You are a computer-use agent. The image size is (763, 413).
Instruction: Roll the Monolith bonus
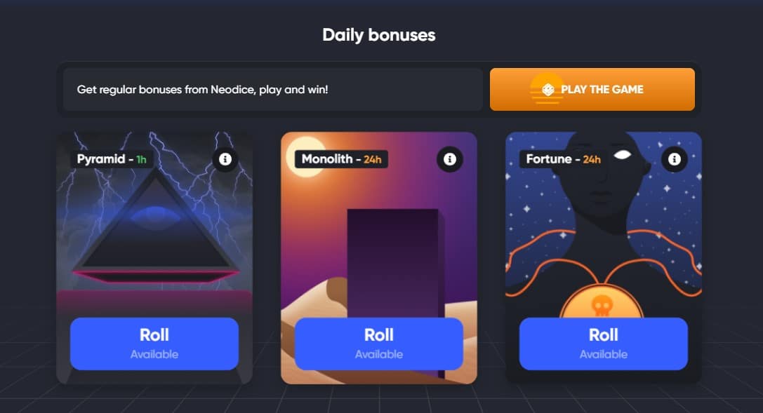point(378,344)
